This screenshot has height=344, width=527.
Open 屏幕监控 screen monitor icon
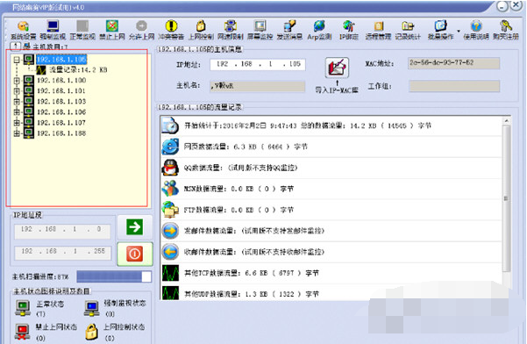tap(260, 26)
